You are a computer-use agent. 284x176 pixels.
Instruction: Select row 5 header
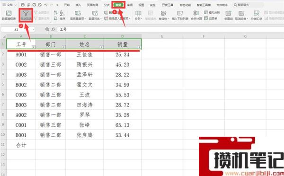(x=3, y=84)
